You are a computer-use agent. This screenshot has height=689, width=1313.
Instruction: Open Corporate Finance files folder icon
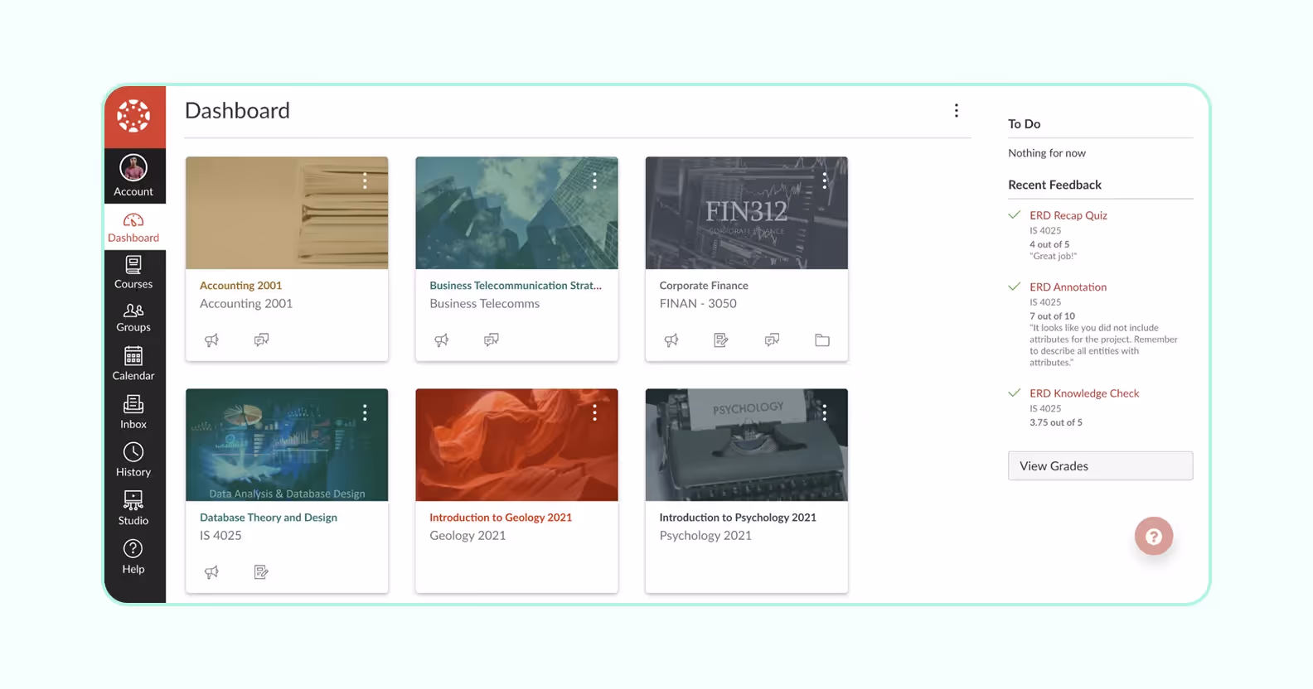[x=822, y=340]
